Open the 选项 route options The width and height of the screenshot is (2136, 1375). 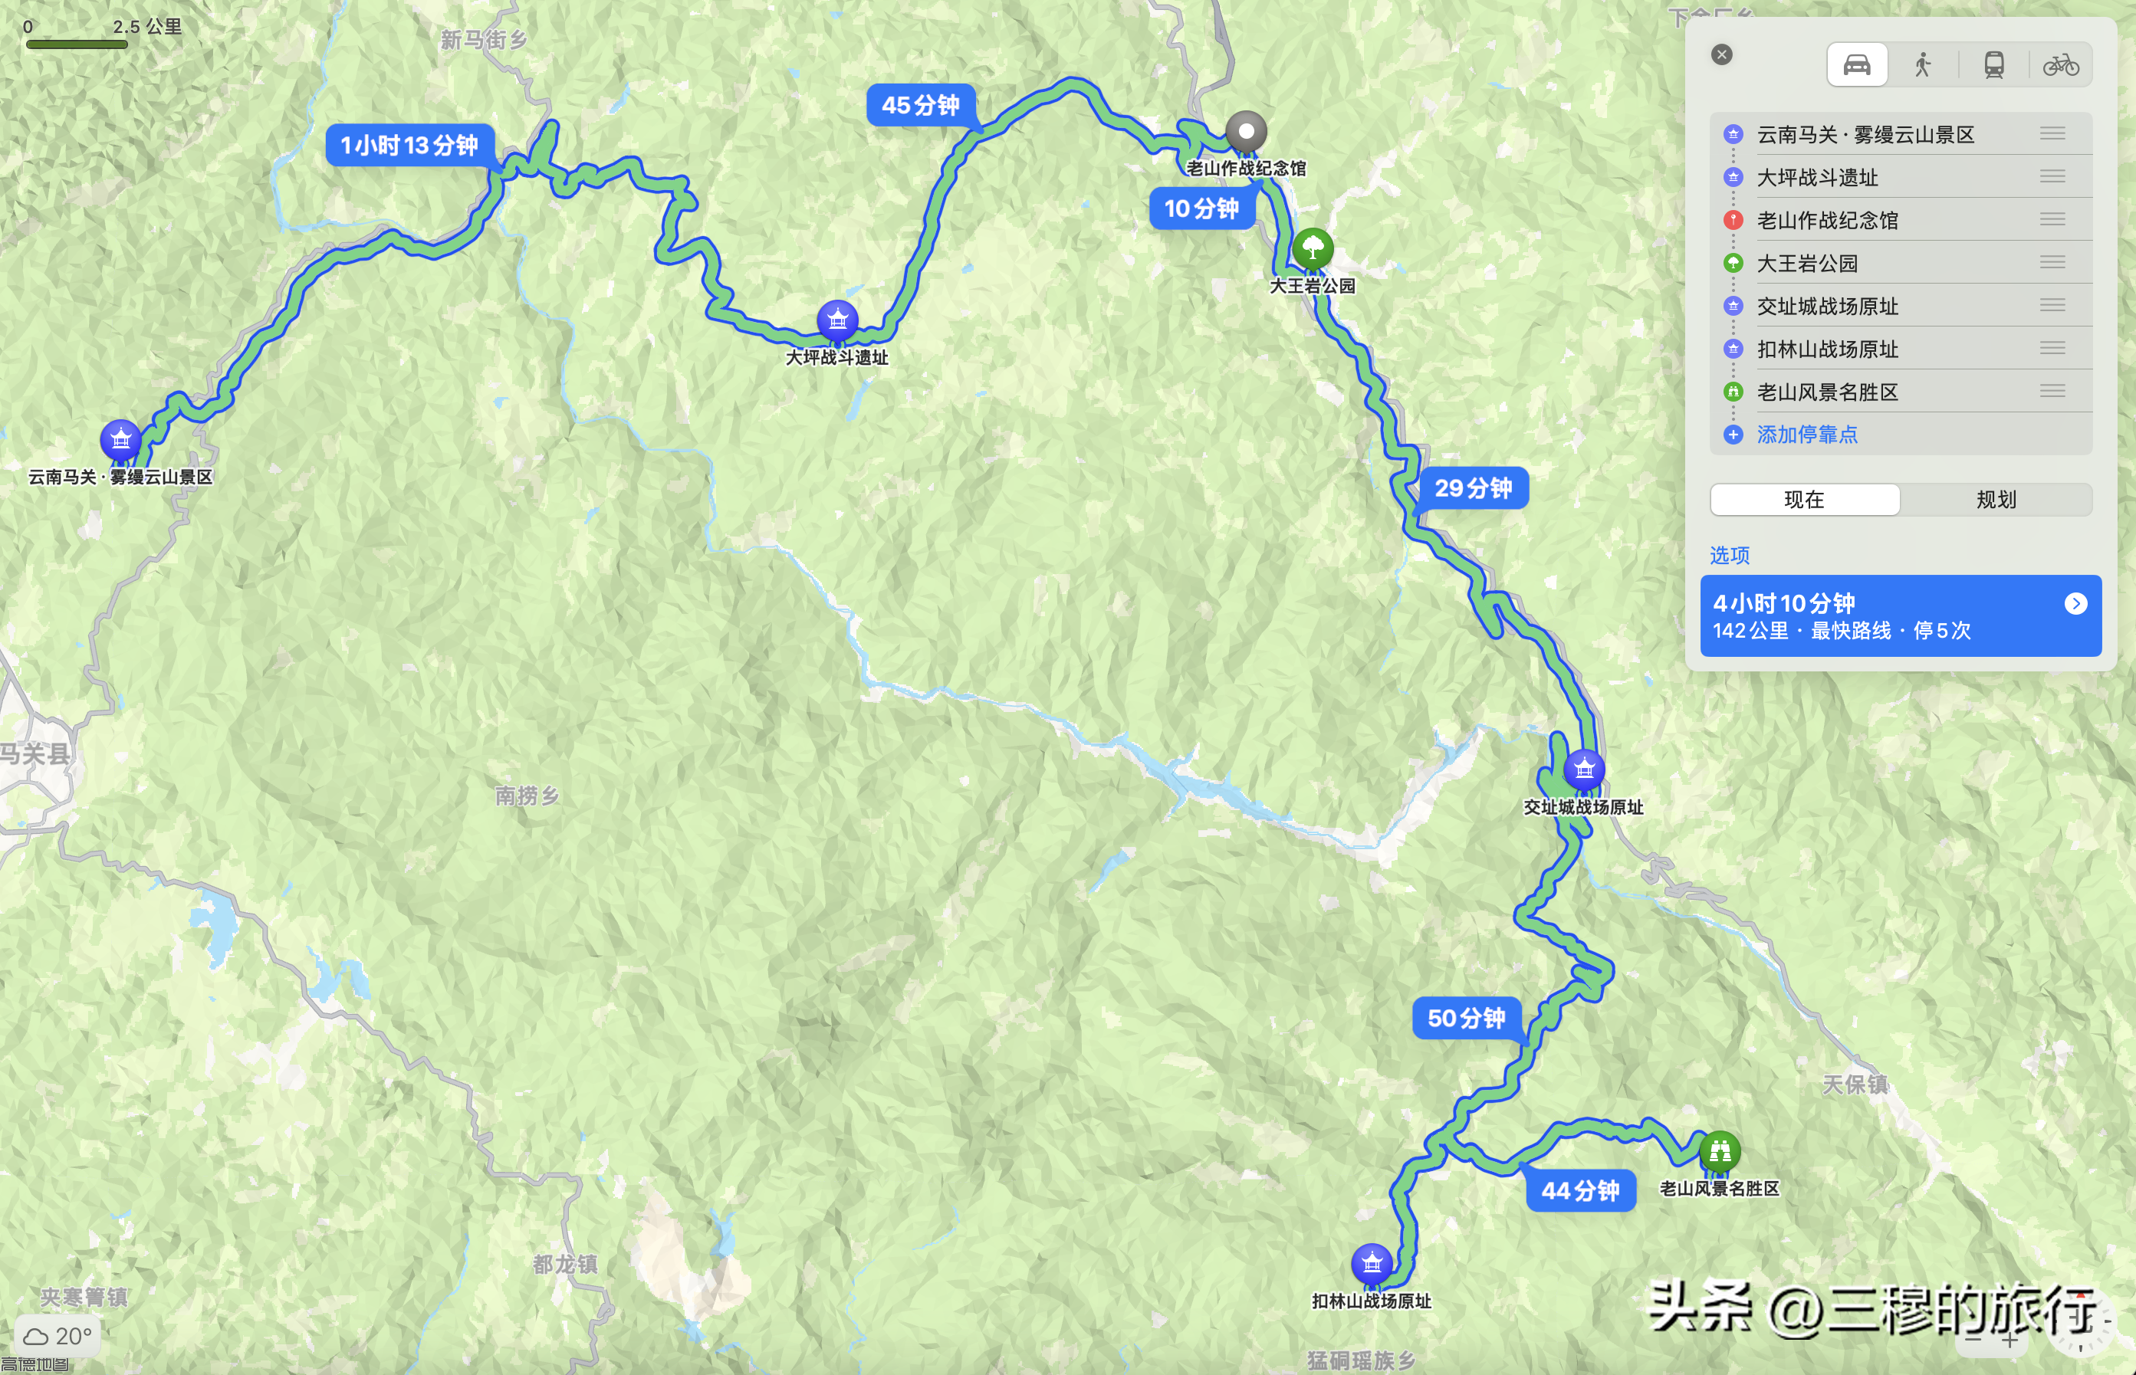pyautogui.click(x=1729, y=556)
